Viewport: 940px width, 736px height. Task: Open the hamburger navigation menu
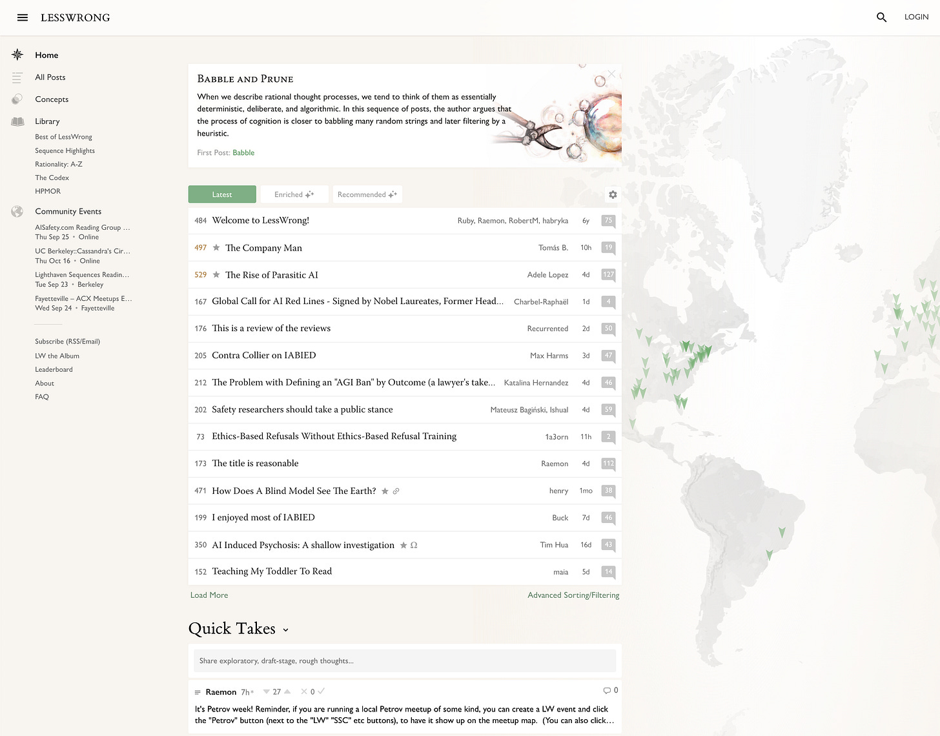[23, 17]
